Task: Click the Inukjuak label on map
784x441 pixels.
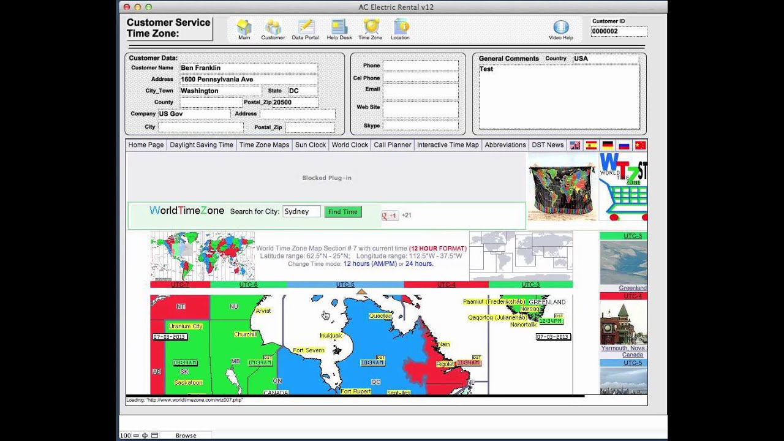Action: coord(331,336)
